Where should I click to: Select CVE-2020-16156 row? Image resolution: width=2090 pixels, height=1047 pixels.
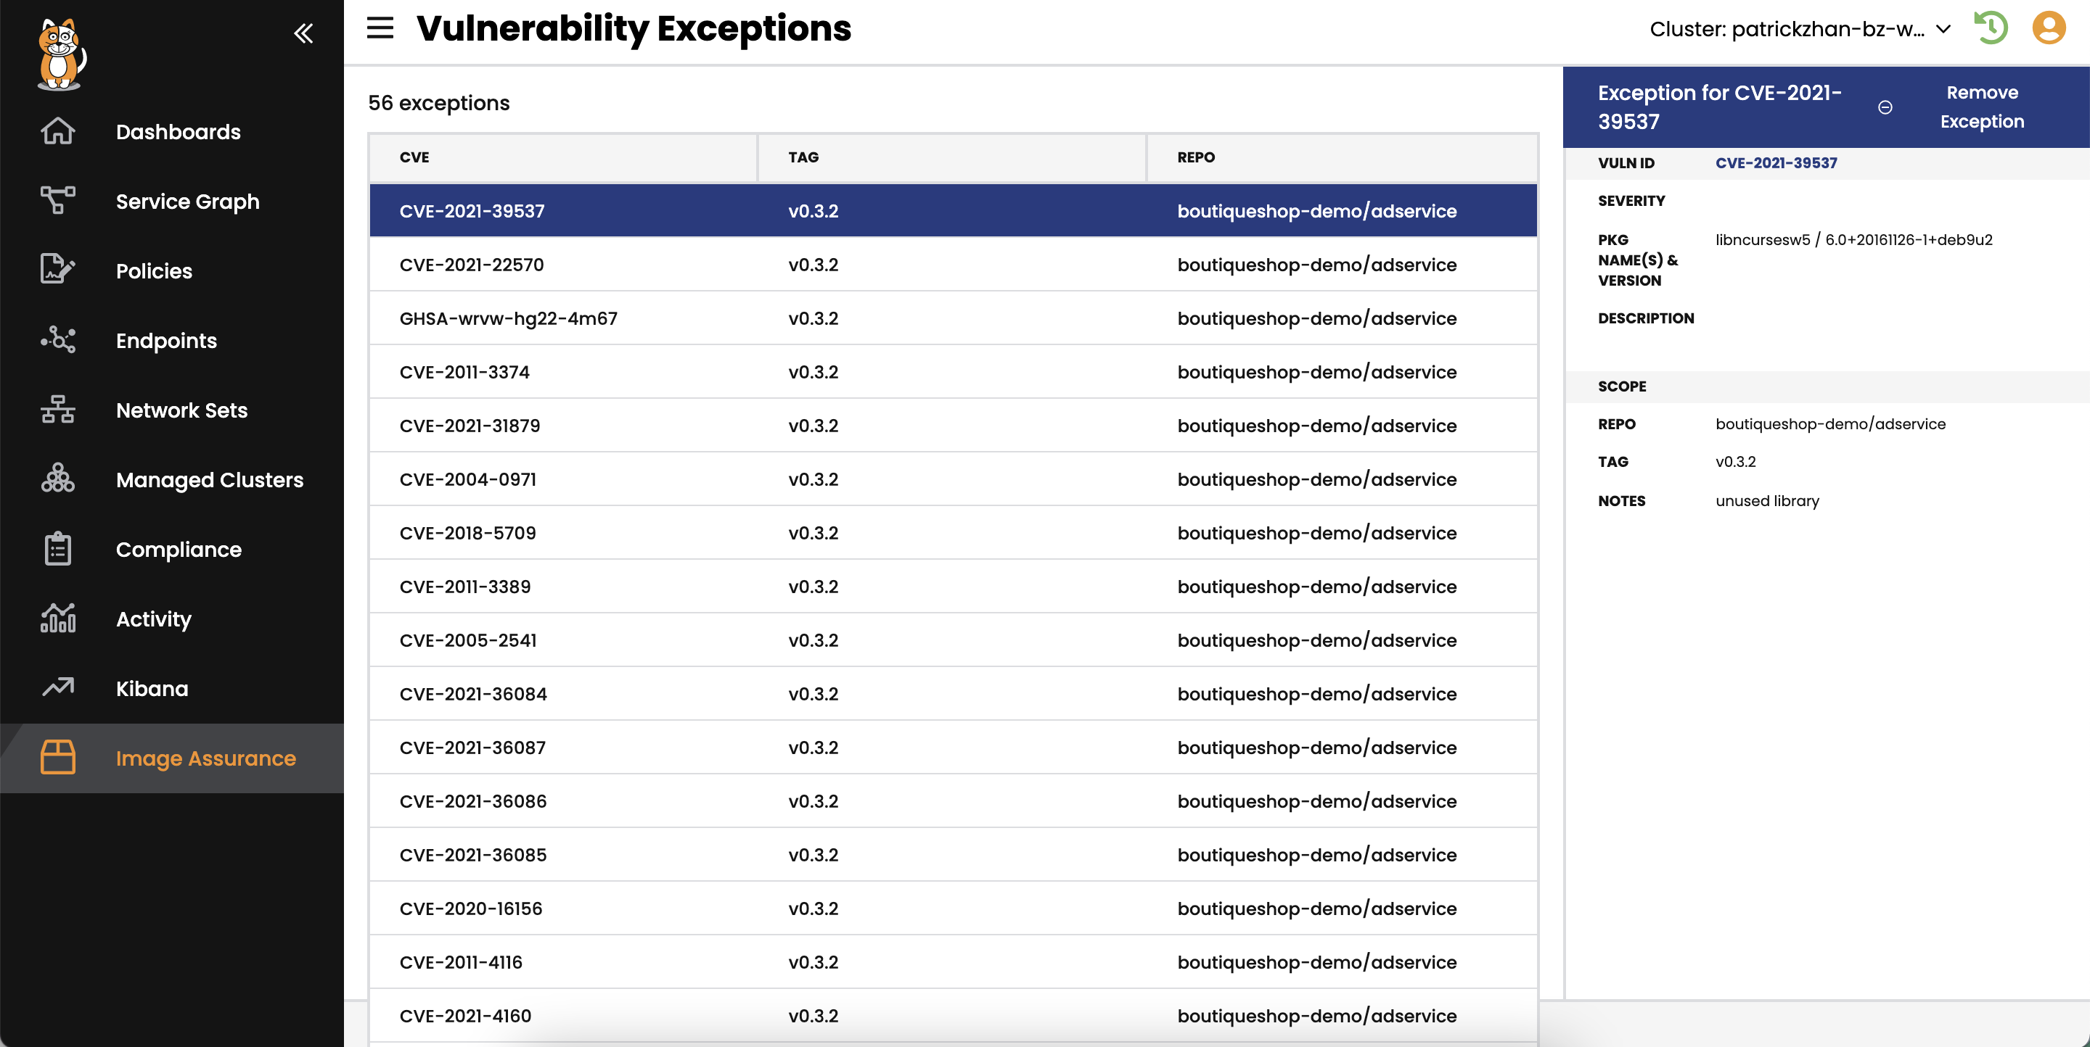(x=953, y=909)
